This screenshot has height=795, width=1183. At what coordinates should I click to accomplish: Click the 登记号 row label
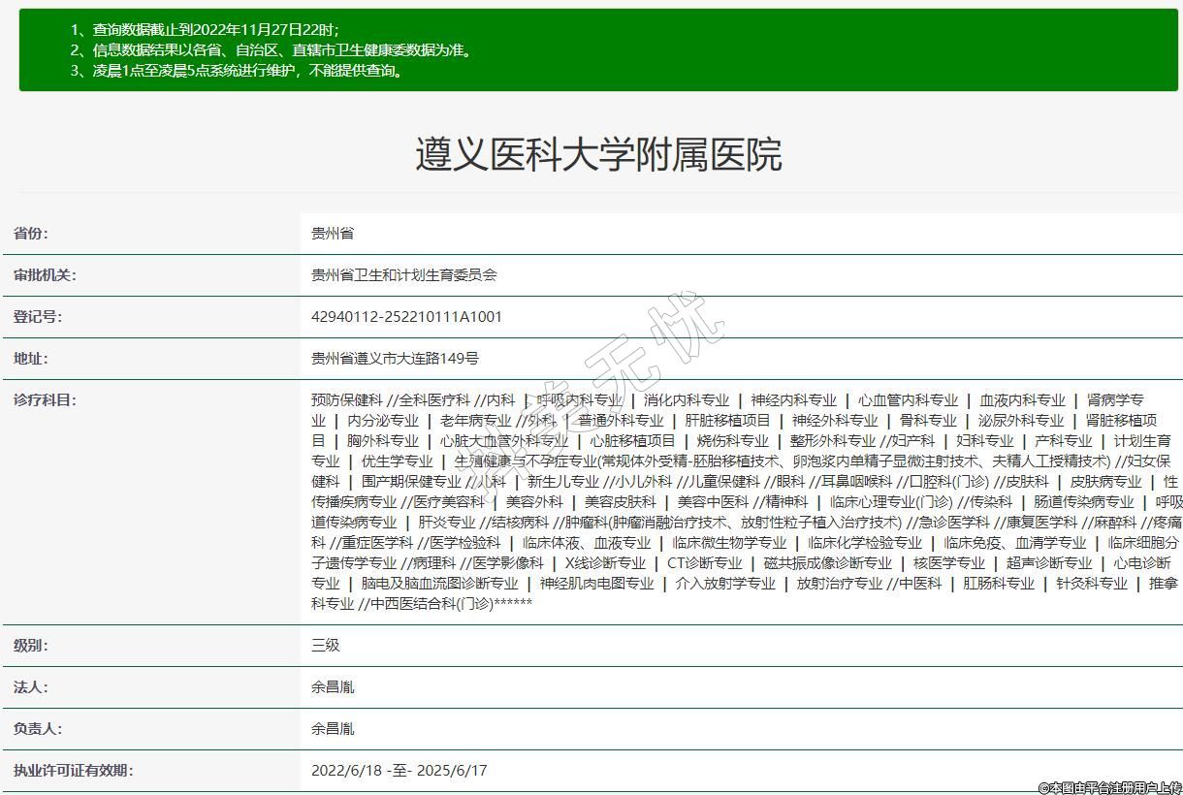(37, 317)
